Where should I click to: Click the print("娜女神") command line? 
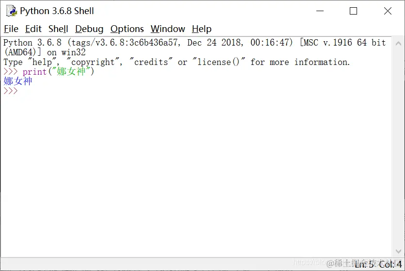[x=49, y=72]
